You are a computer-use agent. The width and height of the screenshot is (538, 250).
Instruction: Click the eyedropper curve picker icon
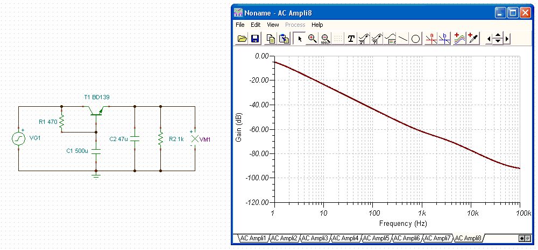[x=473, y=39]
